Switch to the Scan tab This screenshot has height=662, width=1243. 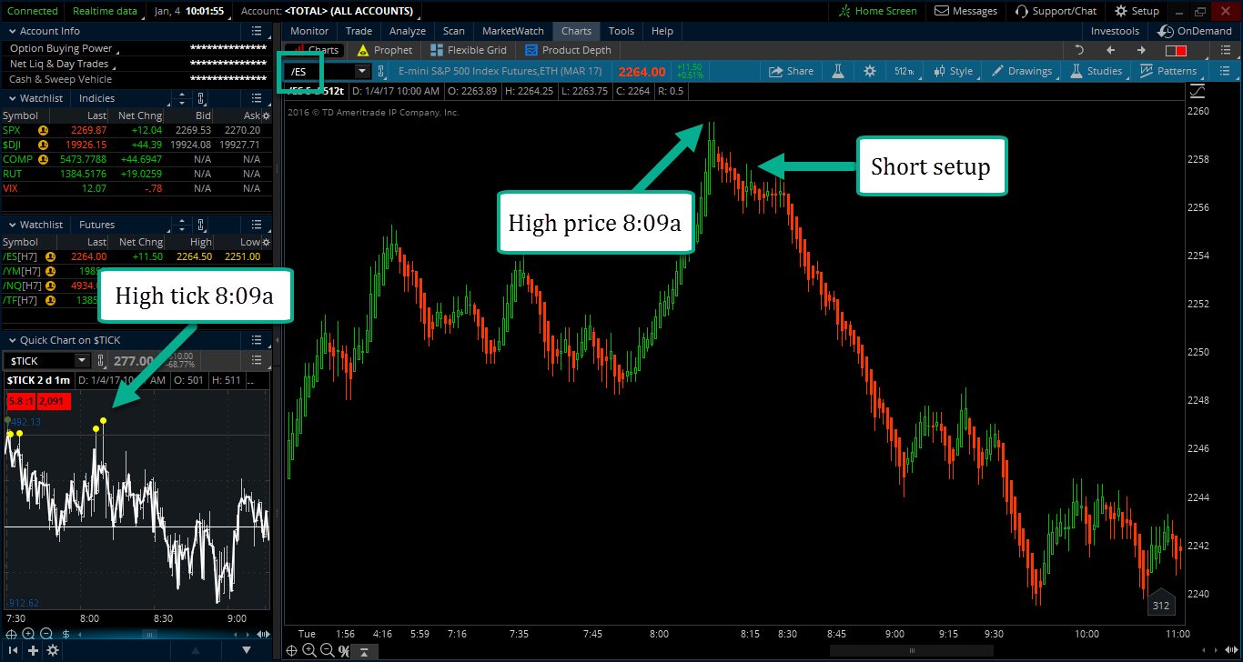pyautogui.click(x=454, y=31)
